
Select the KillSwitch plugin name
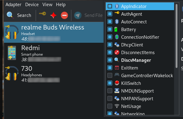tap(131, 83)
